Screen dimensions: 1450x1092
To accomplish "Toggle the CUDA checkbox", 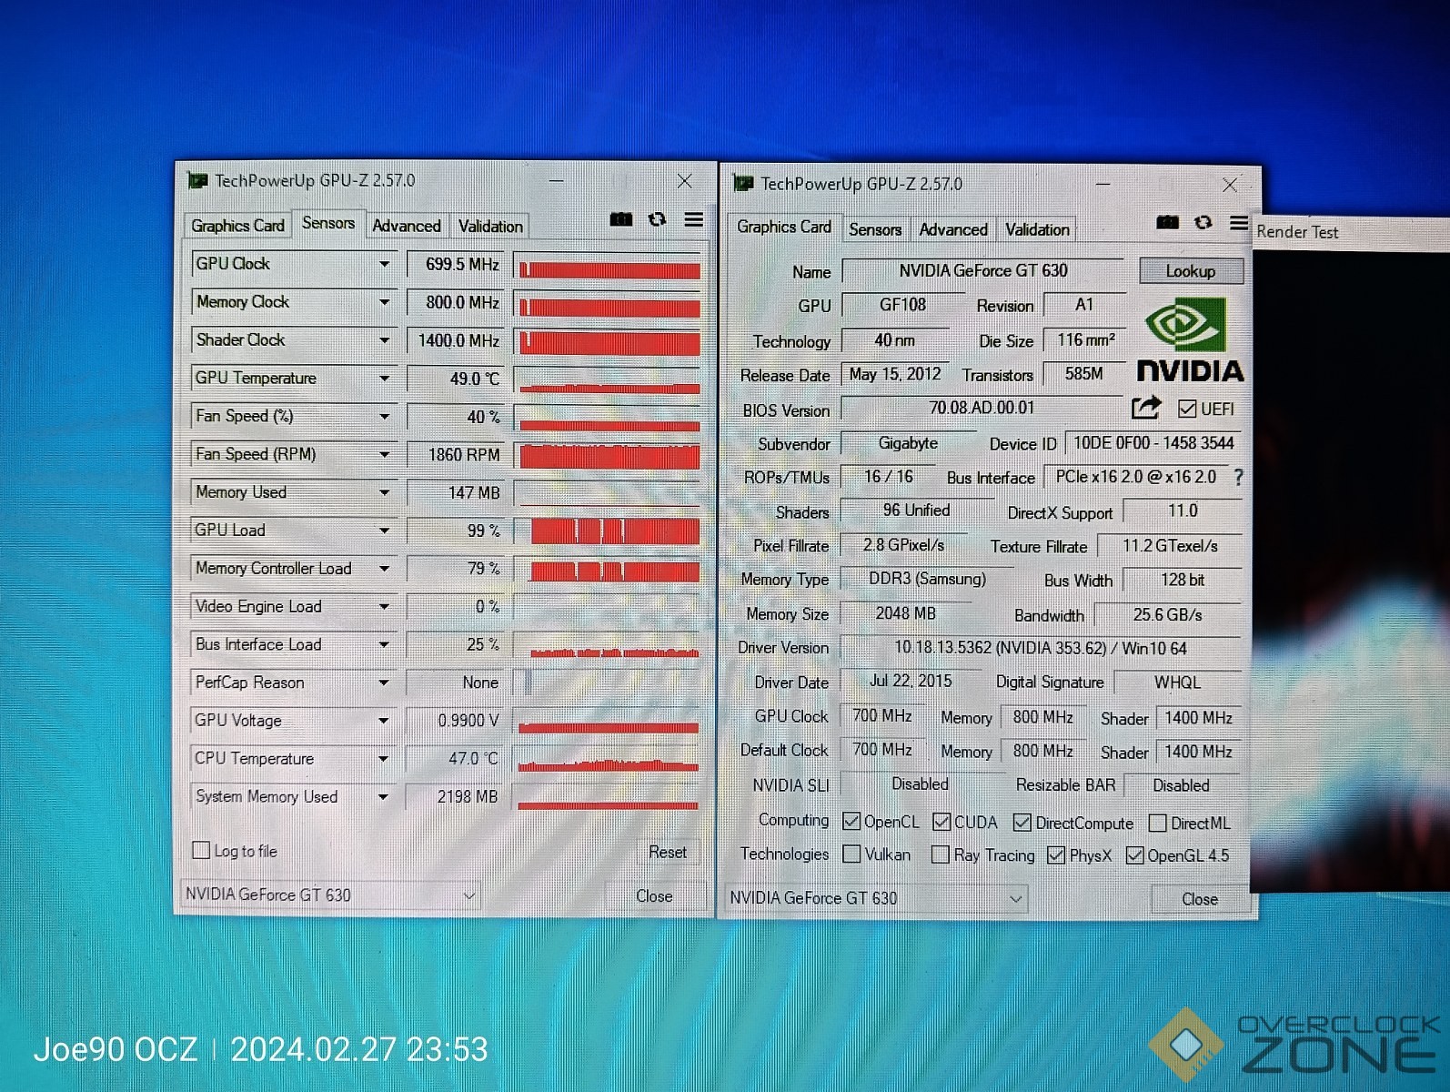I will click(x=941, y=822).
